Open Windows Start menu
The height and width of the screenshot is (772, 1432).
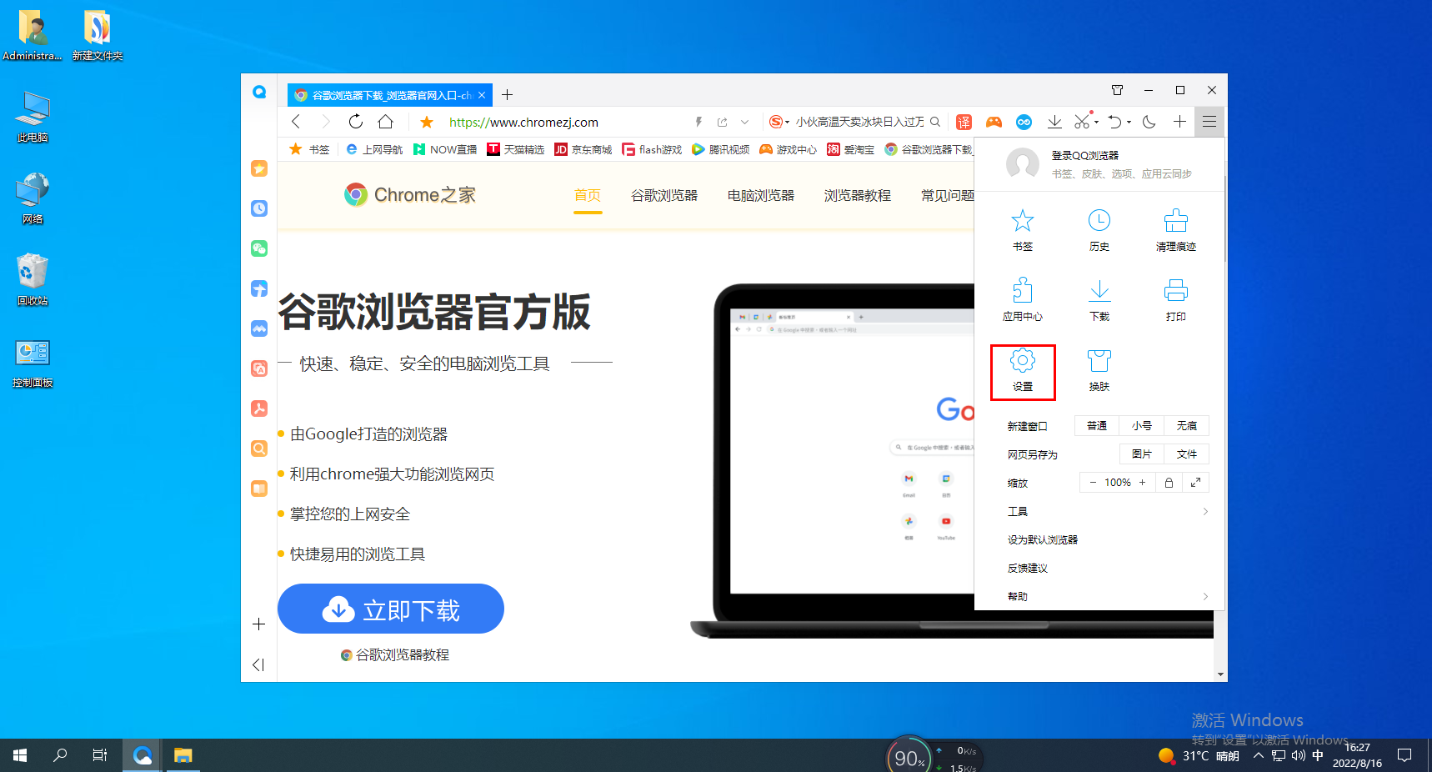[20, 755]
